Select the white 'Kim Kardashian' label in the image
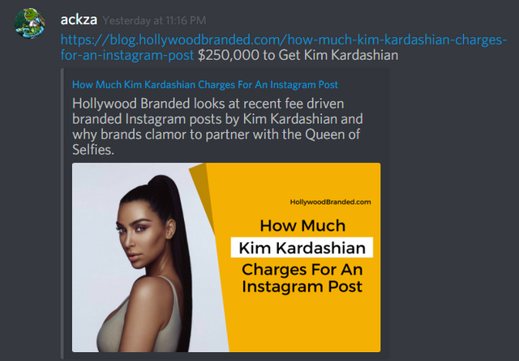This screenshot has height=361, width=519. pyautogui.click(x=302, y=248)
